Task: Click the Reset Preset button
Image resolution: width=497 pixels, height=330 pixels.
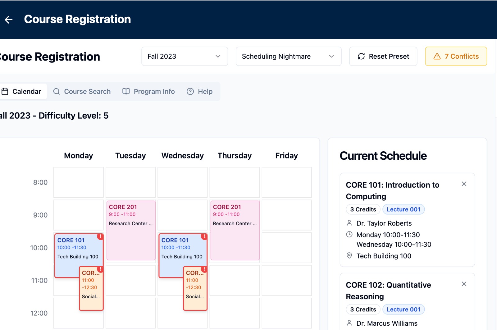Action: pyautogui.click(x=383, y=56)
